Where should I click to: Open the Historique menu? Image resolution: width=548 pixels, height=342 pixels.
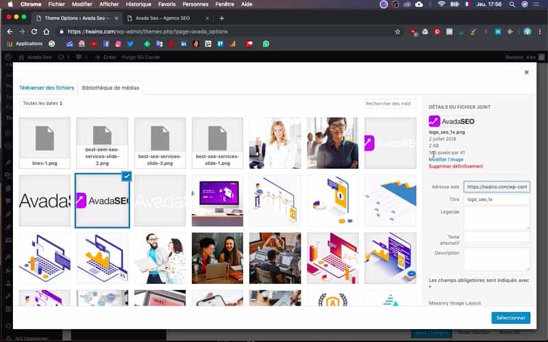click(x=138, y=4)
